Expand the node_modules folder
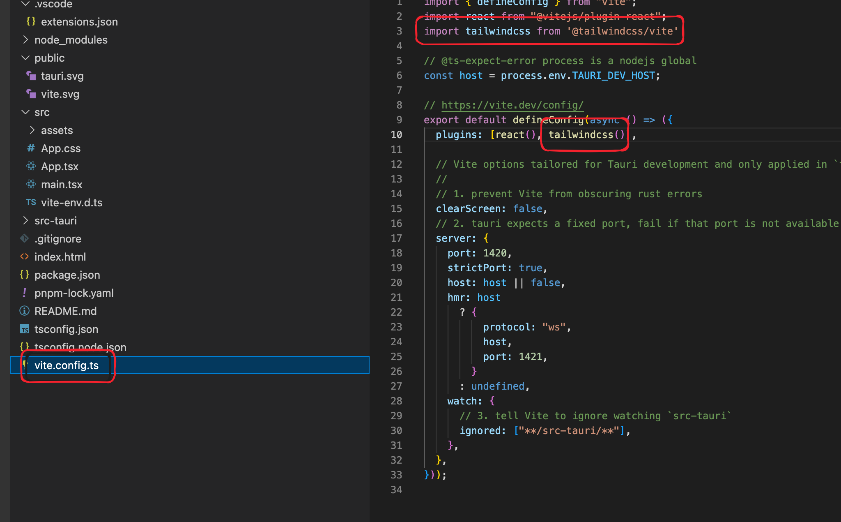The height and width of the screenshot is (522, 841). (25, 39)
